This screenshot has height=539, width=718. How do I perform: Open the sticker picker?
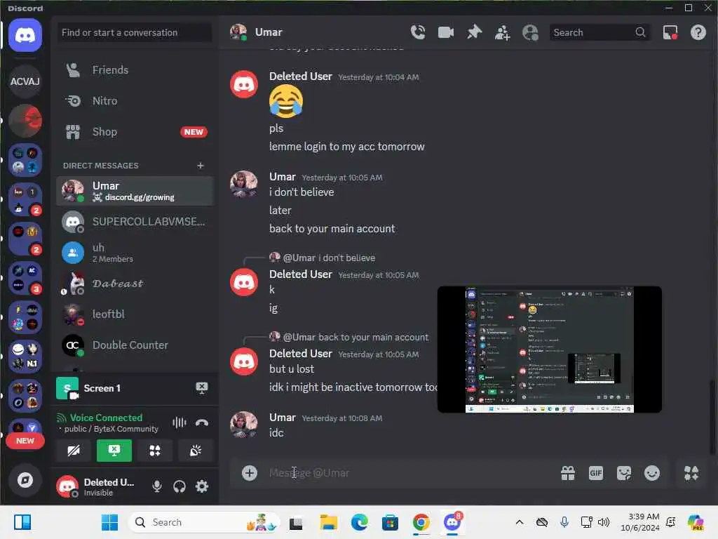point(623,472)
